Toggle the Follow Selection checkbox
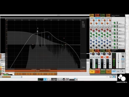Screen dimensions: 129x97 (x=80, y=71)
